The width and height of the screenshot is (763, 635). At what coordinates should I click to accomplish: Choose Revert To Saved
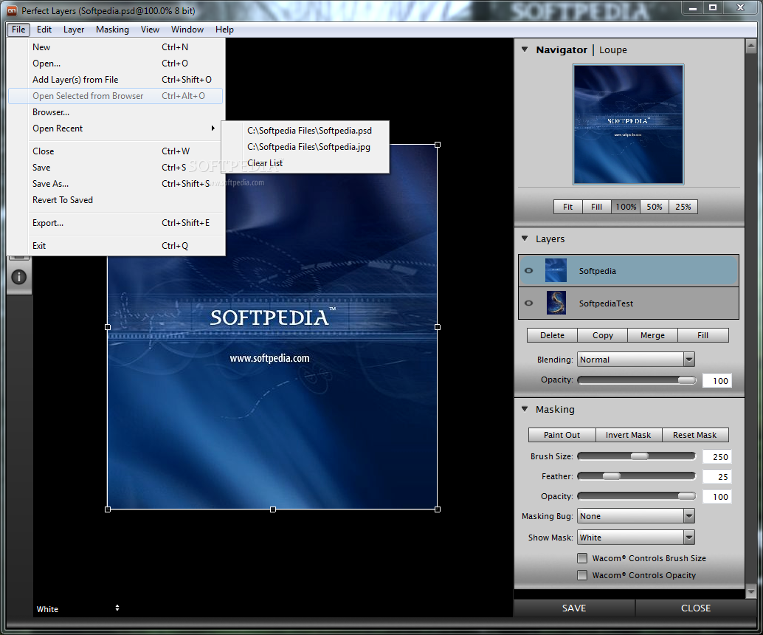[x=116, y=199]
